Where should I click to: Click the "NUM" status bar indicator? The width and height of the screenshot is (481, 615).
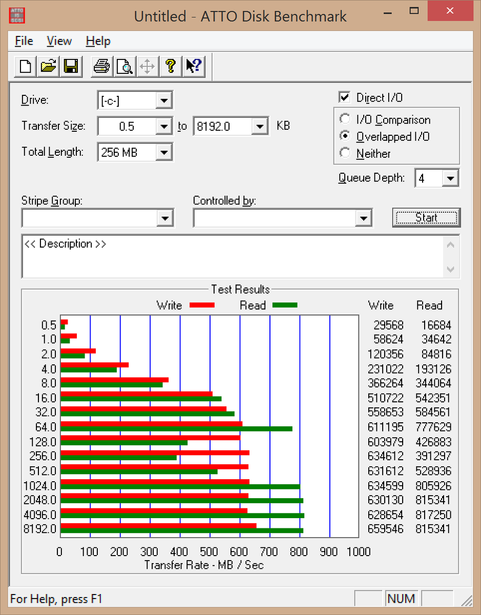(401, 598)
